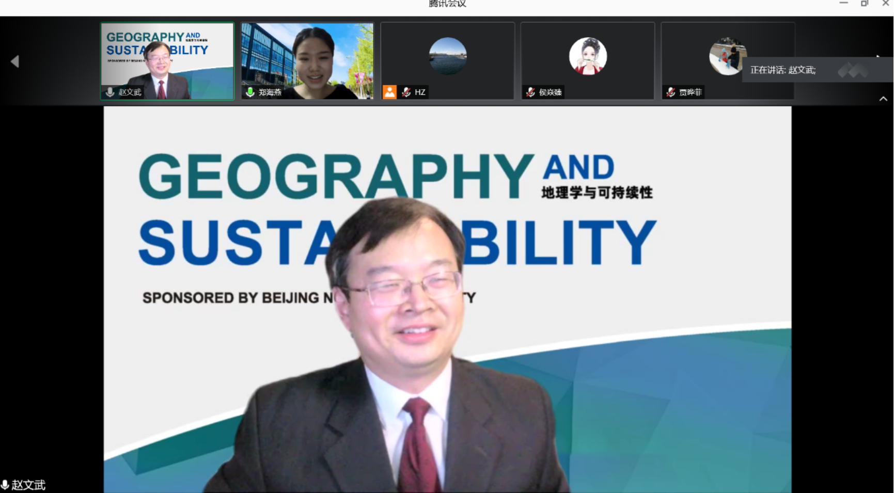Click 侯焱臻's muted microphone icon
Image resolution: width=894 pixels, height=493 pixels.
click(530, 92)
